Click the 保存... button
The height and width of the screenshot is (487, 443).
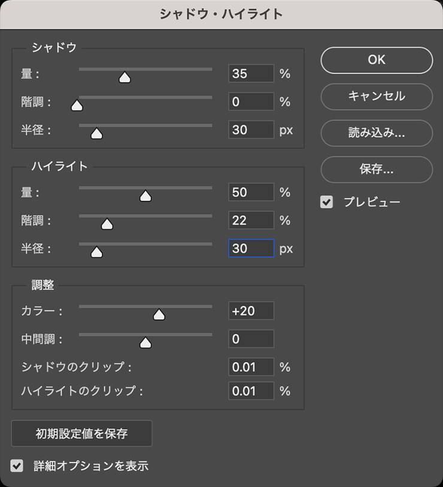(x=377, y=170)
